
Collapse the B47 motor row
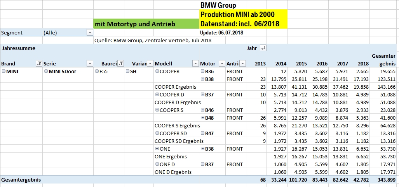pos(202,133)
